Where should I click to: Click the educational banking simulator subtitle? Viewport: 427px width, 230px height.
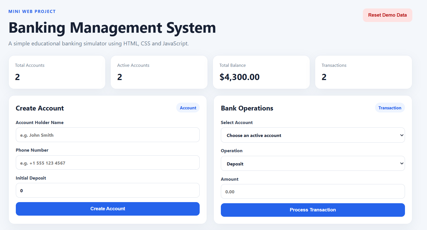pos(99,43)
